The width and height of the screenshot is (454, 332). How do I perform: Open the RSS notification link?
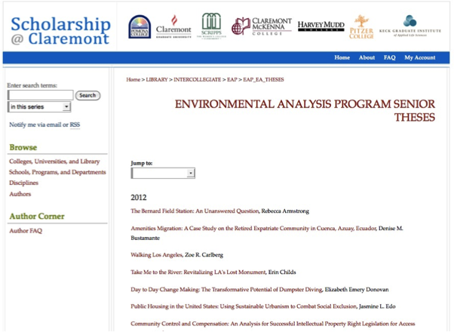point(75,124)
